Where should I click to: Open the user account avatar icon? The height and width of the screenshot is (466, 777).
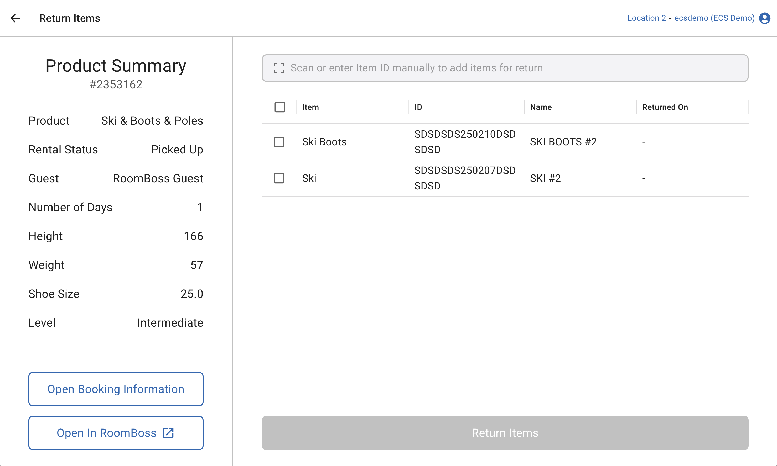tap(764, 18)
